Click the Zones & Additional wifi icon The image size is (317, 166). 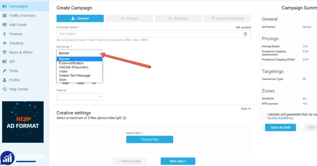213,18
